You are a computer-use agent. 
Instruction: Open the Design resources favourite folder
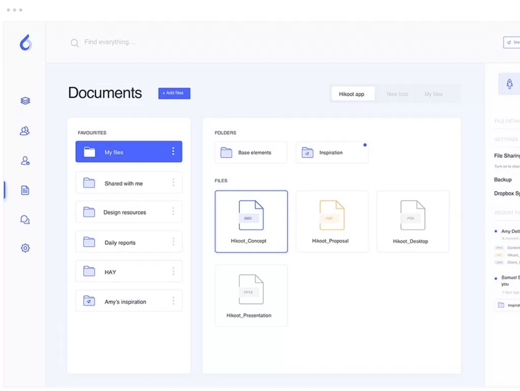(124, 212)
